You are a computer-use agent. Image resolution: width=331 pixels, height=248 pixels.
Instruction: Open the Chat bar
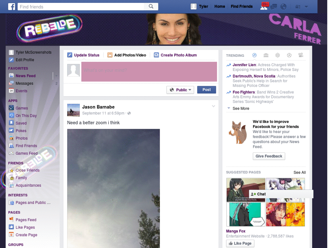pos(281,194)
